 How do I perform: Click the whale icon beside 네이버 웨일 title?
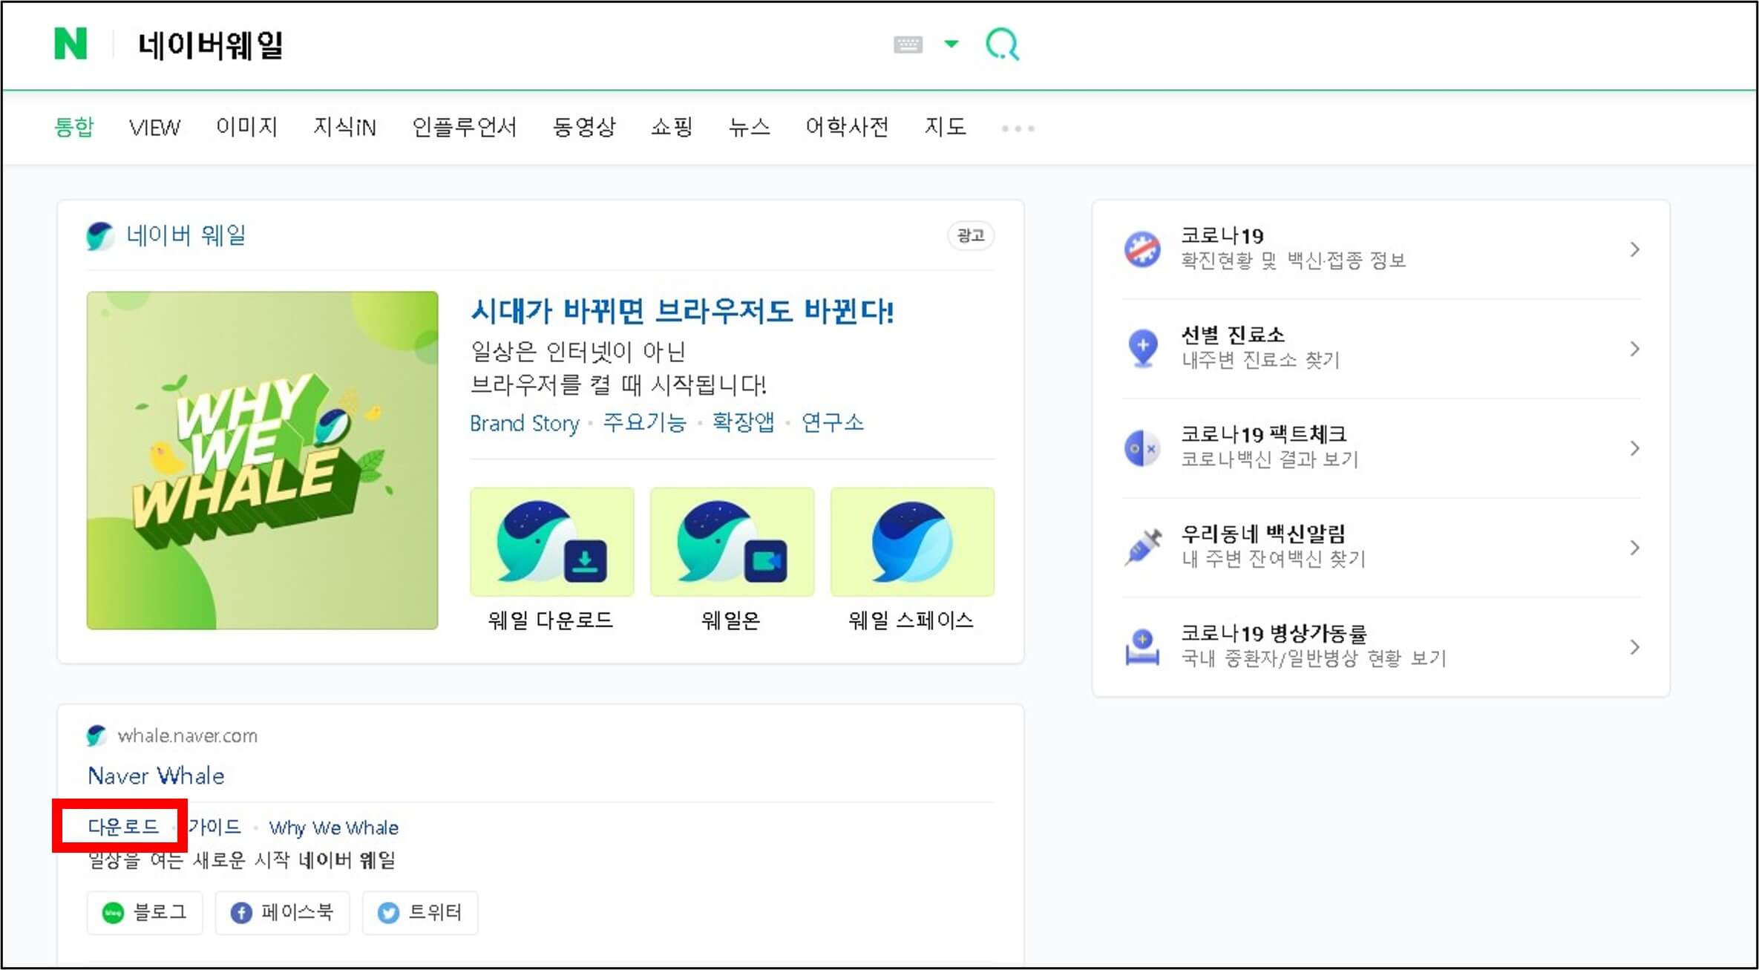coord(99,236)
